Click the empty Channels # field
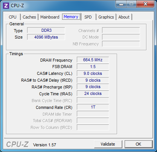157x152 pixels. (121, 30)
